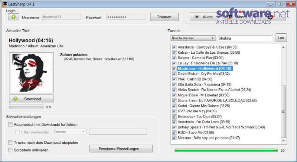
Task: Click the Los button
Action: coord(281,37)
